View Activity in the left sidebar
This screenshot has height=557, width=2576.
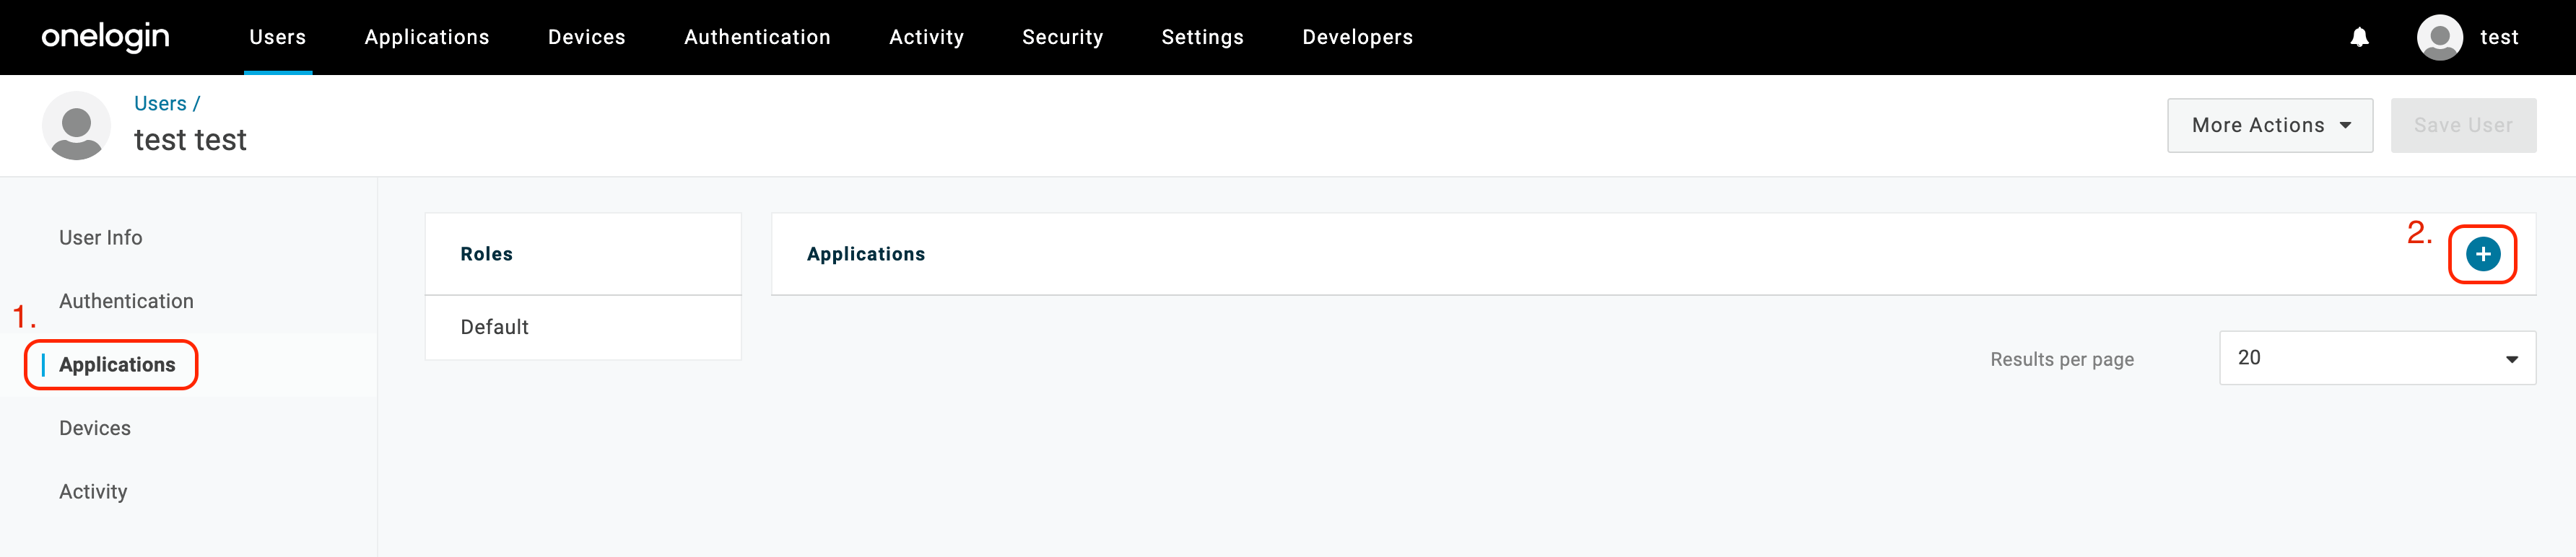[x=93, y=491]
